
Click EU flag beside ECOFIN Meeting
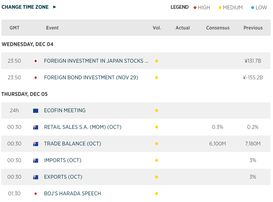click(x=36, y=111)
